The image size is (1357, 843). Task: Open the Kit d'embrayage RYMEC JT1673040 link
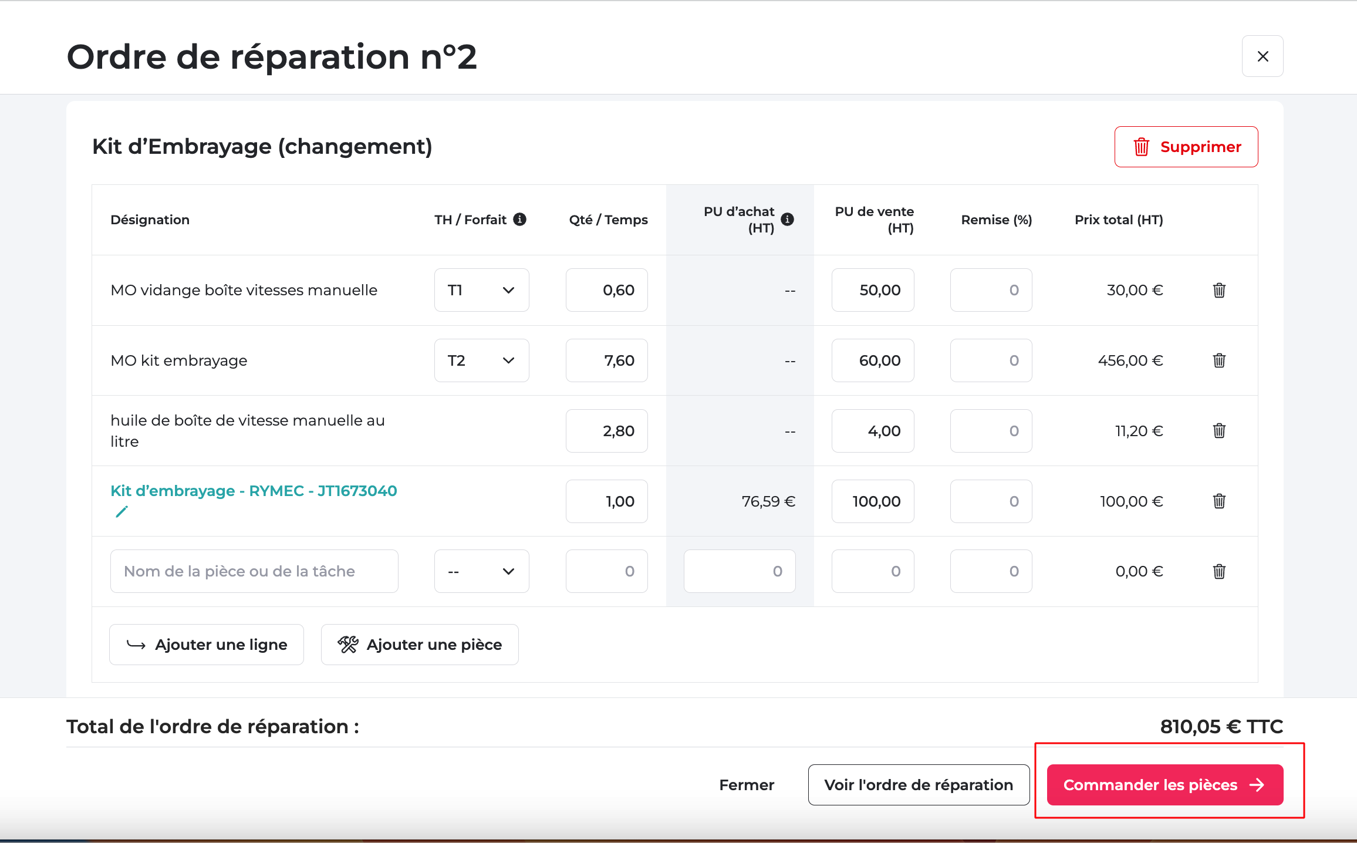click(x=254, y=491)
